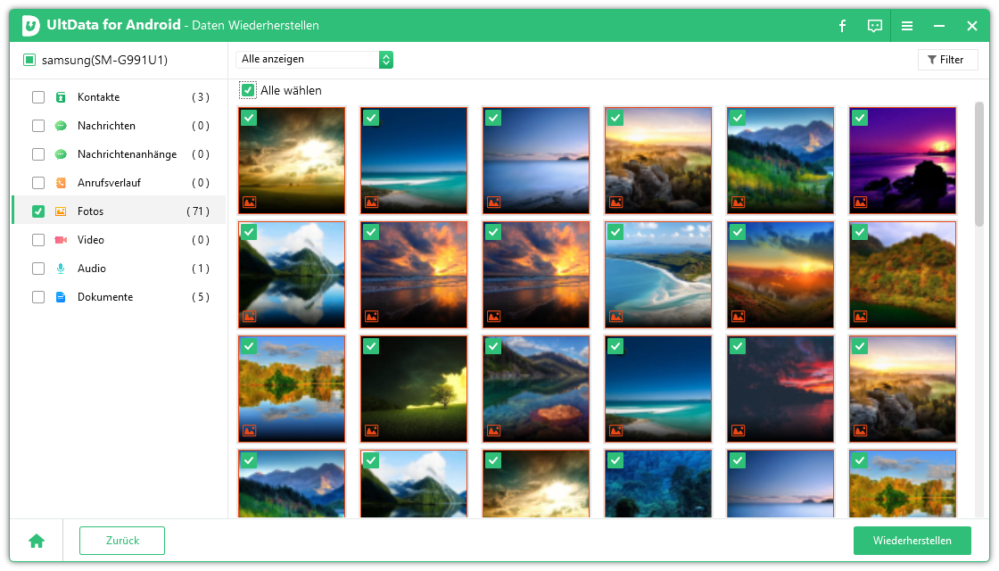The width and height of the screenshot is (999, 571).
Task: Uncheck the Fotos checkbox
Action: [38, 211]
